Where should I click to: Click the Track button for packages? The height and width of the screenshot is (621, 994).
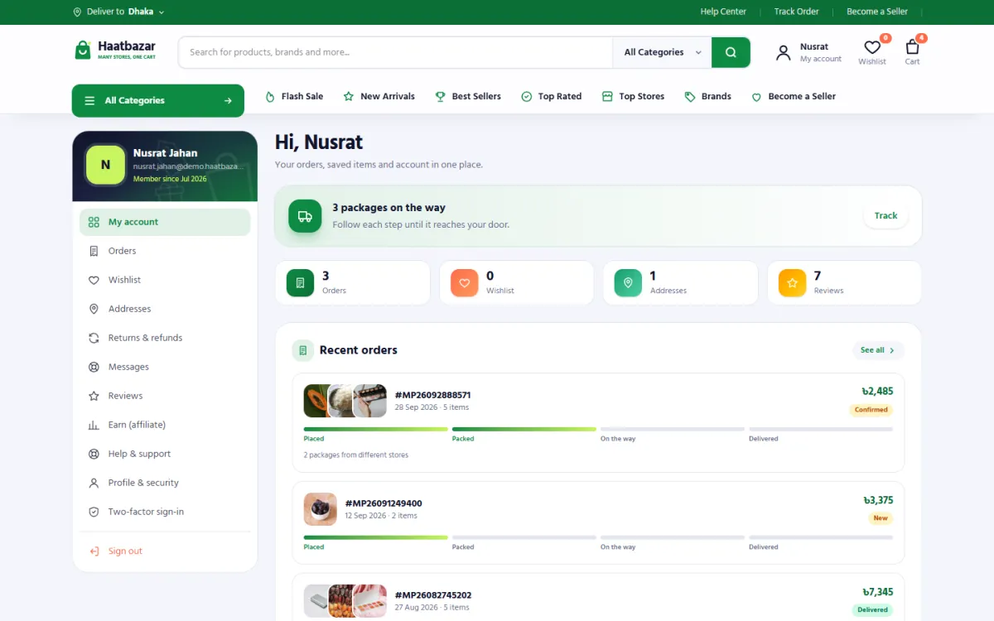[885, 216]
